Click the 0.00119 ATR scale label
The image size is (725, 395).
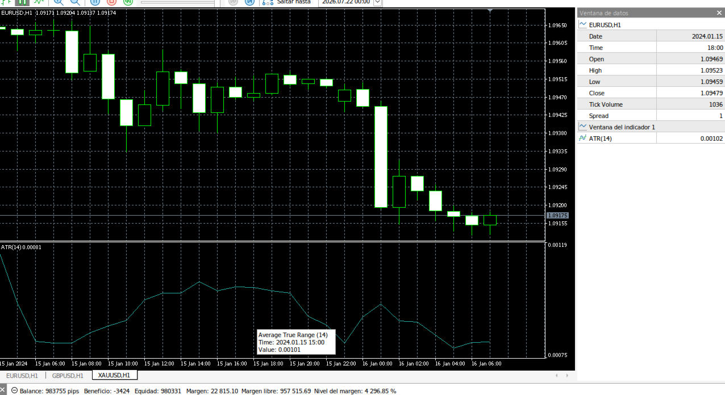tap(556, 245)
